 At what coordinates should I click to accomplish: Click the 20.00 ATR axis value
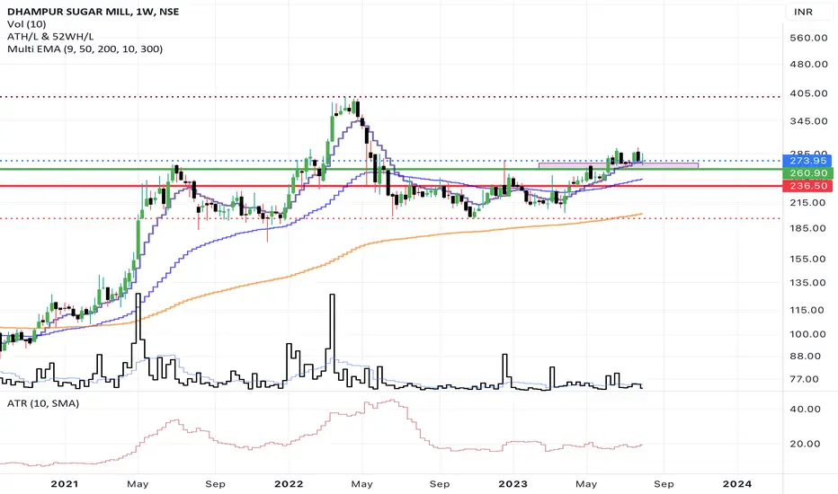pyautogui.click(x=806, y=444)
